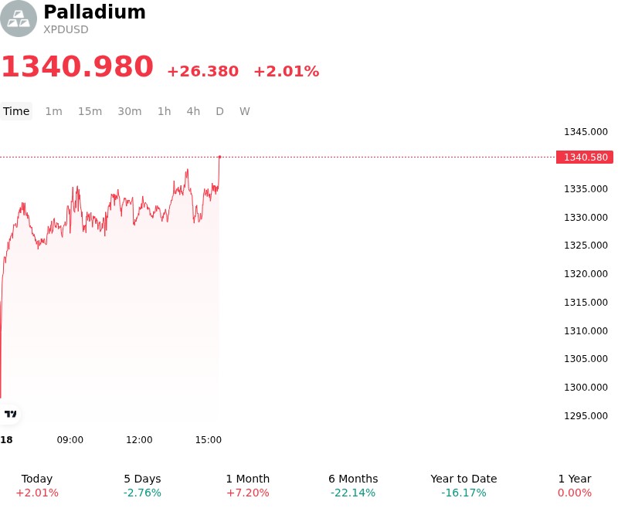Switch to weekly W interval
618x508 pixels.
pyautogui.click(x=245, y=111)
